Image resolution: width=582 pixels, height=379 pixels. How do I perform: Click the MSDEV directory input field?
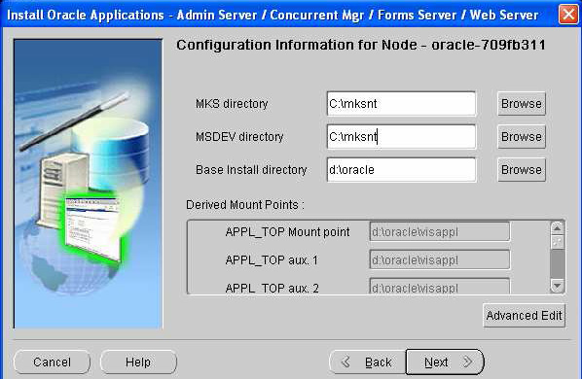(401, 137)
